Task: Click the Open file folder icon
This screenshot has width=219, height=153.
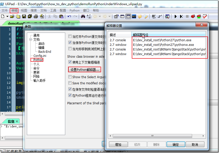Action: point(12,16)
